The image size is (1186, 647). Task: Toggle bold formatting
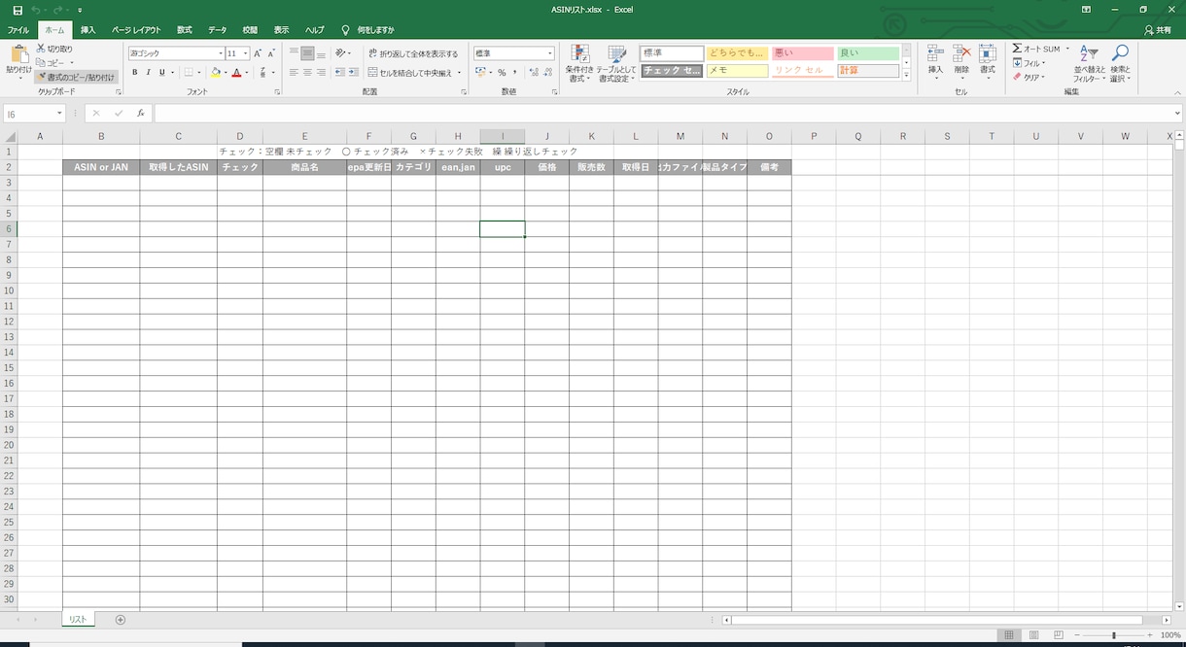[135, 72]
